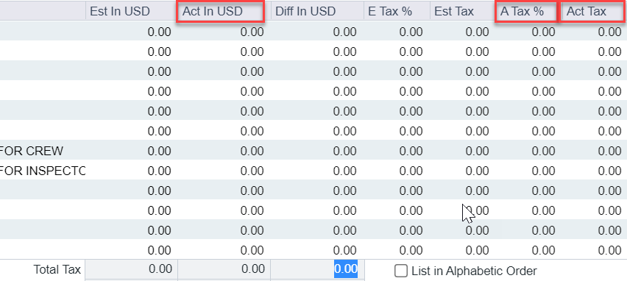Select the Diff In USD column header
The height and width of the screenshot is (281, 627).
pyautogui.click(x=317, y=11)
